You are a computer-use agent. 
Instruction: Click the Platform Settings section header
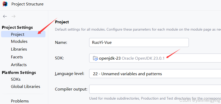tap(19, 72)
